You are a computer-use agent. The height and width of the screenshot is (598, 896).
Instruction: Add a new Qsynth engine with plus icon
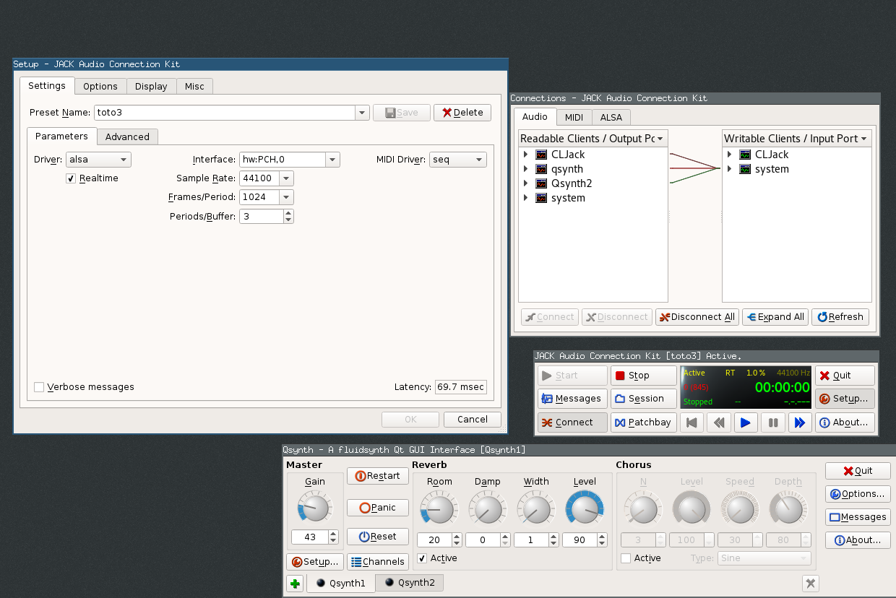pos(295,584)
